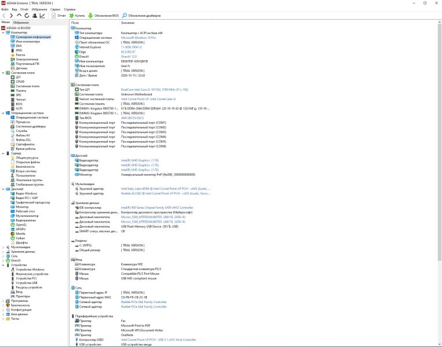Click the Refresh toolbar icon
Screen dimensions: 442x347
tap(27, 16)
